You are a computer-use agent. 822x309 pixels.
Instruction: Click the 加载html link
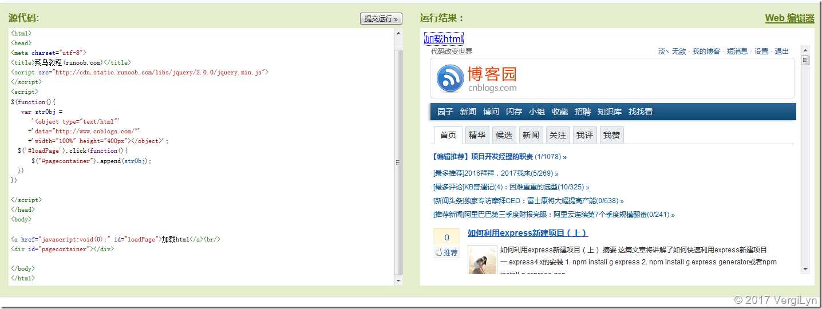click(444, 39)
